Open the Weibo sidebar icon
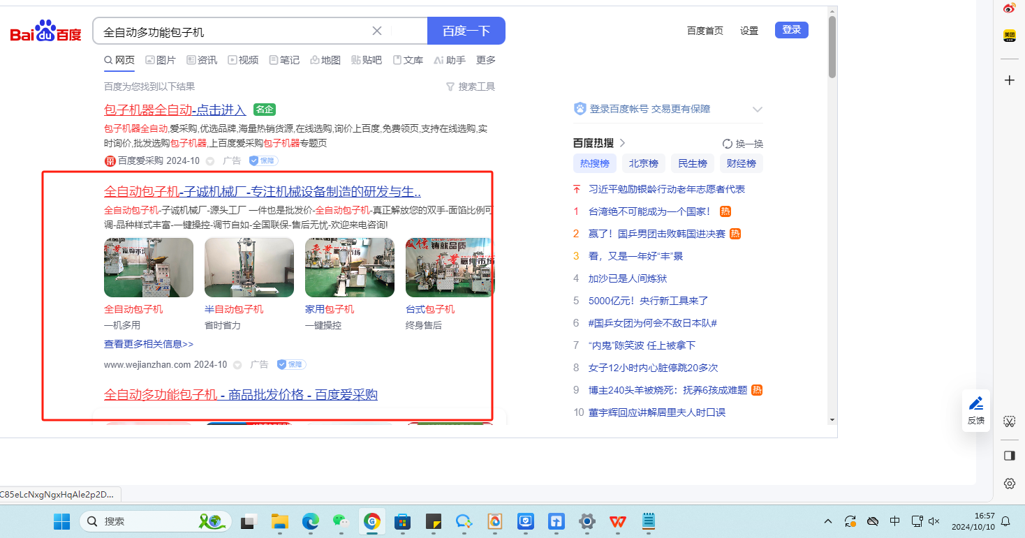Viewport: 1025px width, 538px height. pos(1009,8)
